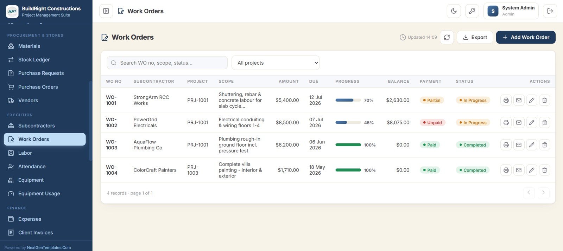Click the logout icon
563x251 pixels.
tap(550, 11)
